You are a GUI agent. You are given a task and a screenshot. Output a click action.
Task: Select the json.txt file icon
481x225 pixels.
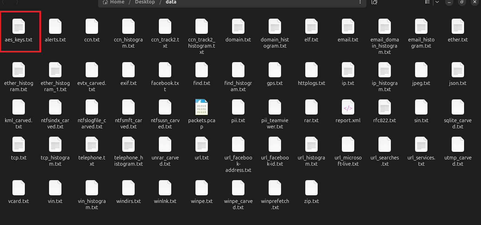coord(458,70)
